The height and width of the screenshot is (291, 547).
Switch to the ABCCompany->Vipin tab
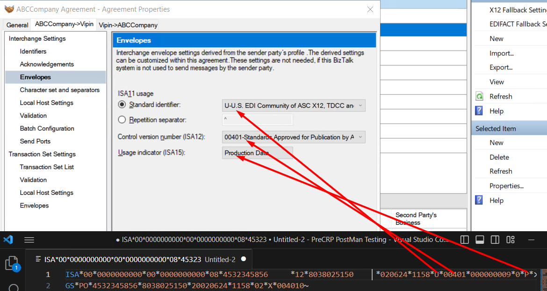pyautogui.click(x=64, y=24)
